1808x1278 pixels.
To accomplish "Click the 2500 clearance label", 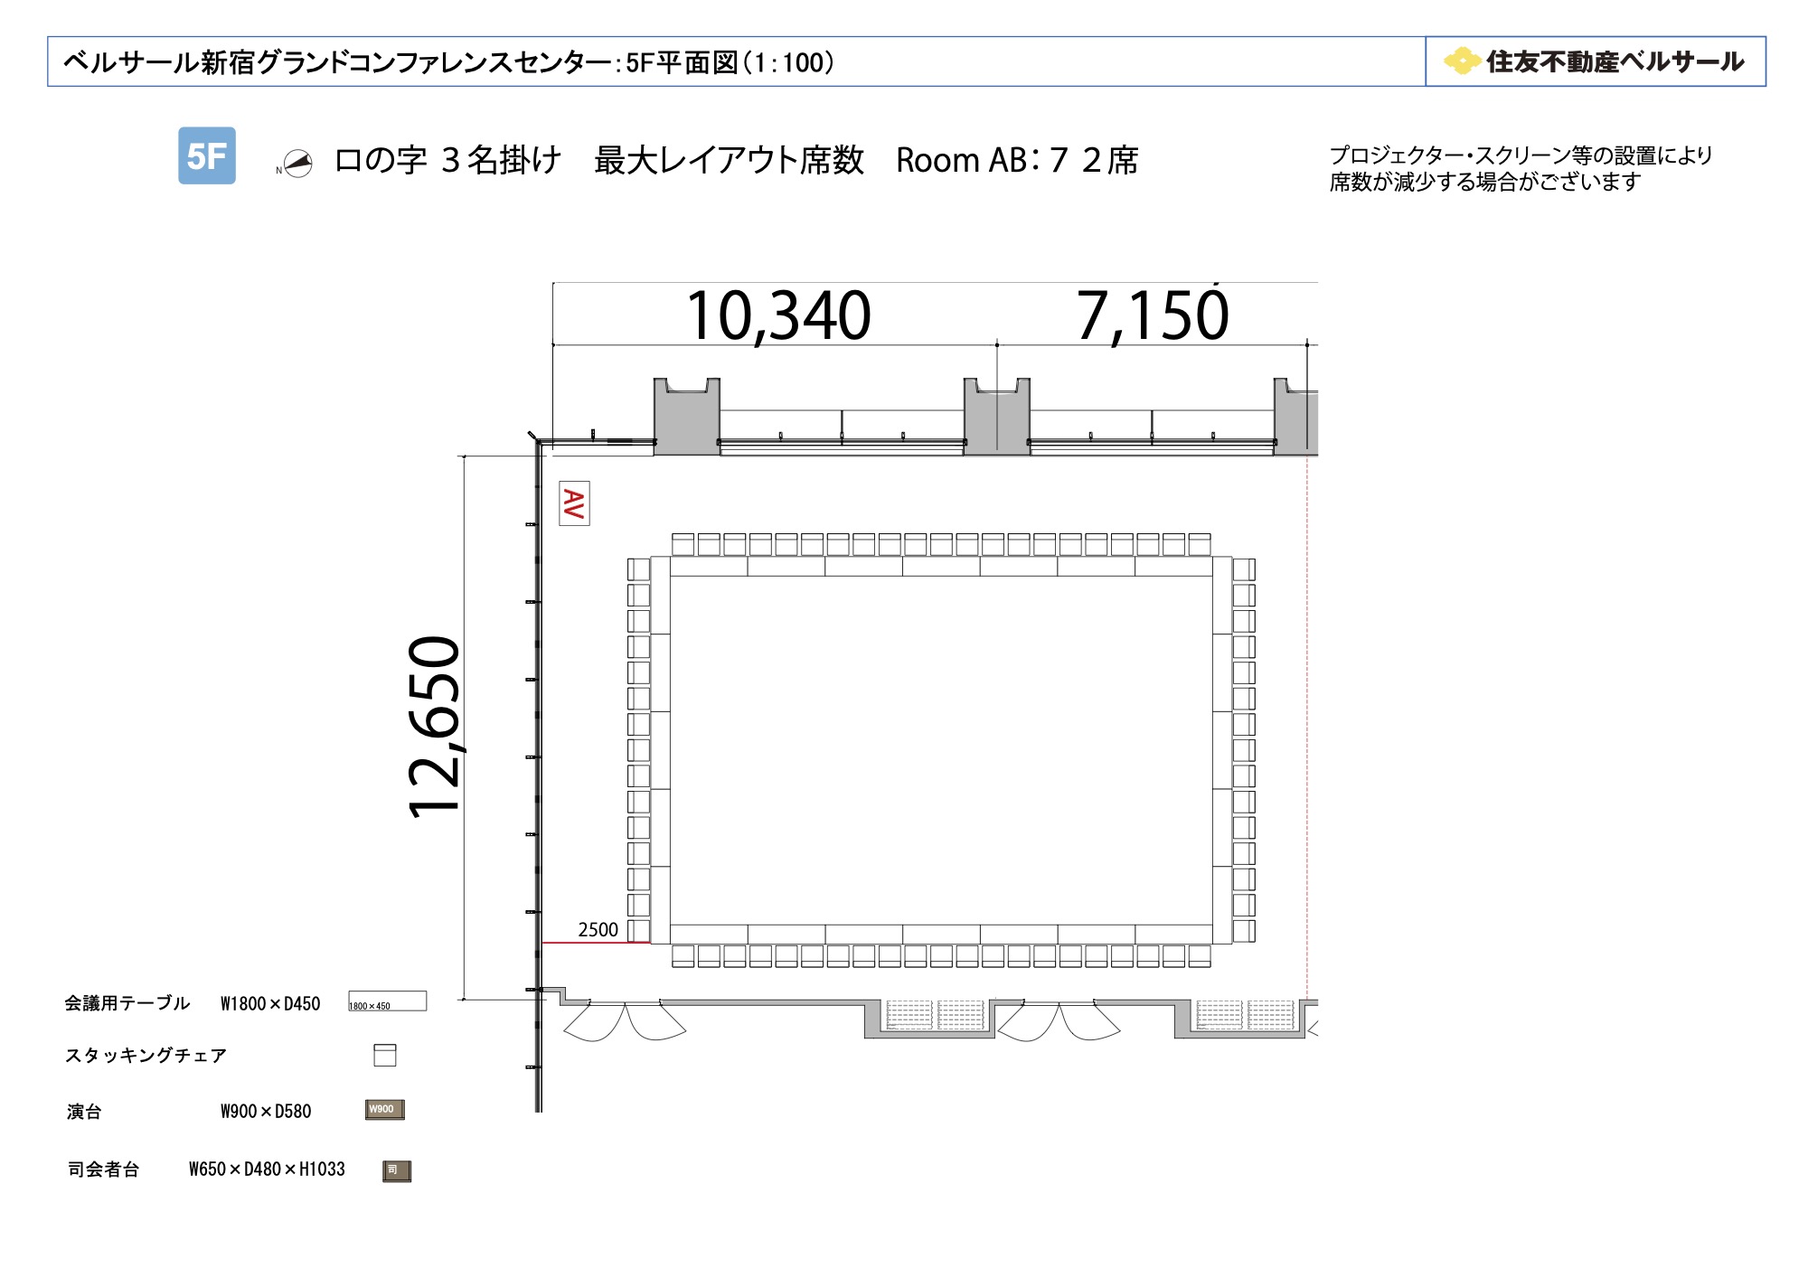I will [598, 930].
